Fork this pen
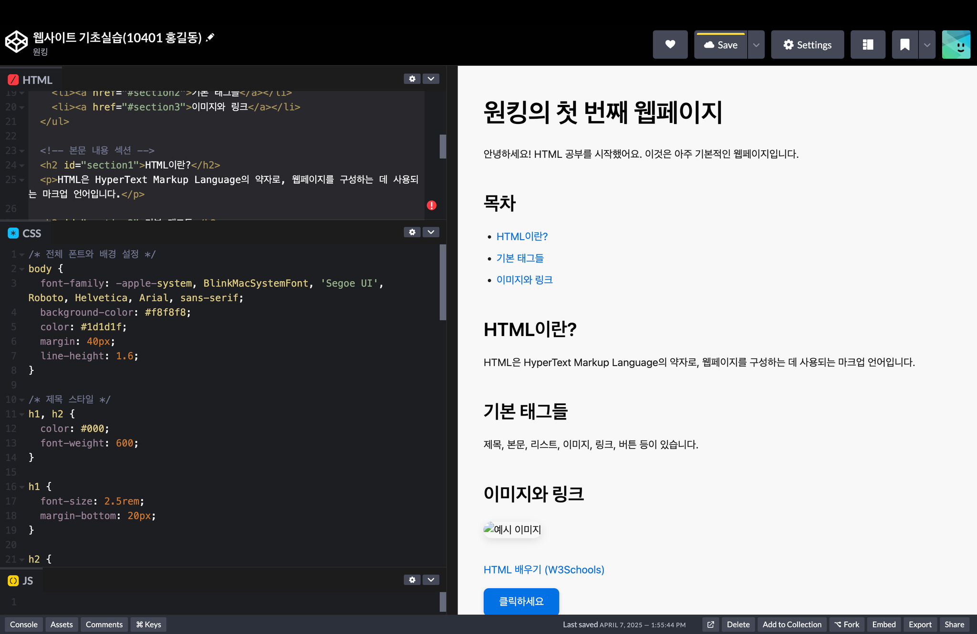 [x=847, y=624]
